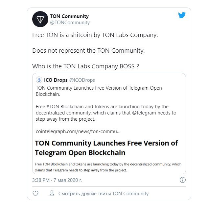208x209 pixels.
Task: Click the article description under the headline
Action: (x=108, y=167)
